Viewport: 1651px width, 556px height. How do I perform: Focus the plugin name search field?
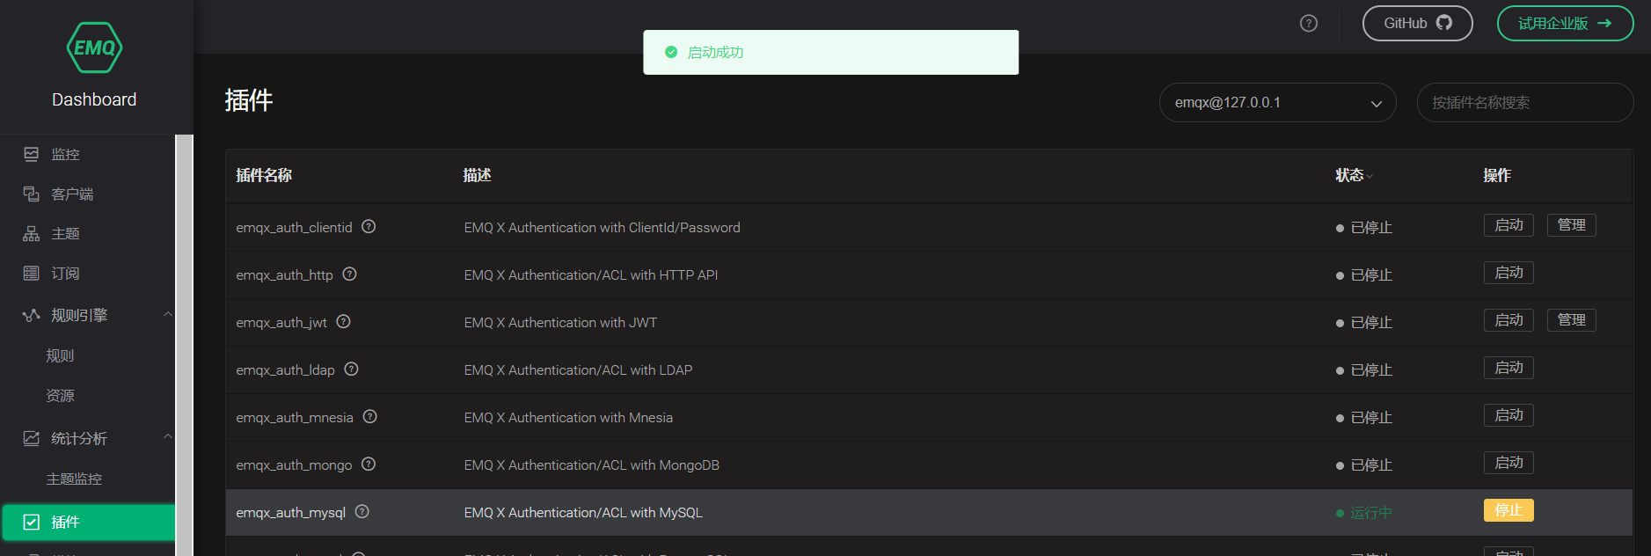click(1524, 103)
